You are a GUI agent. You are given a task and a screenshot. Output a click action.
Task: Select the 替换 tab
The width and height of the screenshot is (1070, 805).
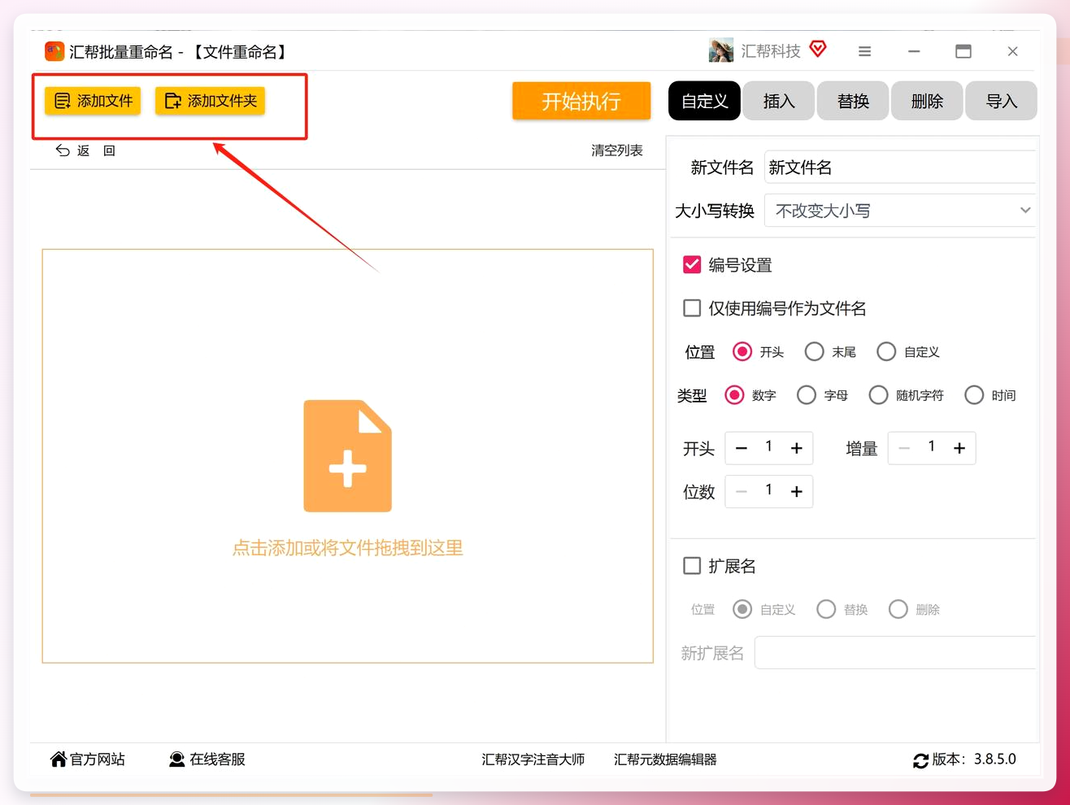(x=853, y=101)
